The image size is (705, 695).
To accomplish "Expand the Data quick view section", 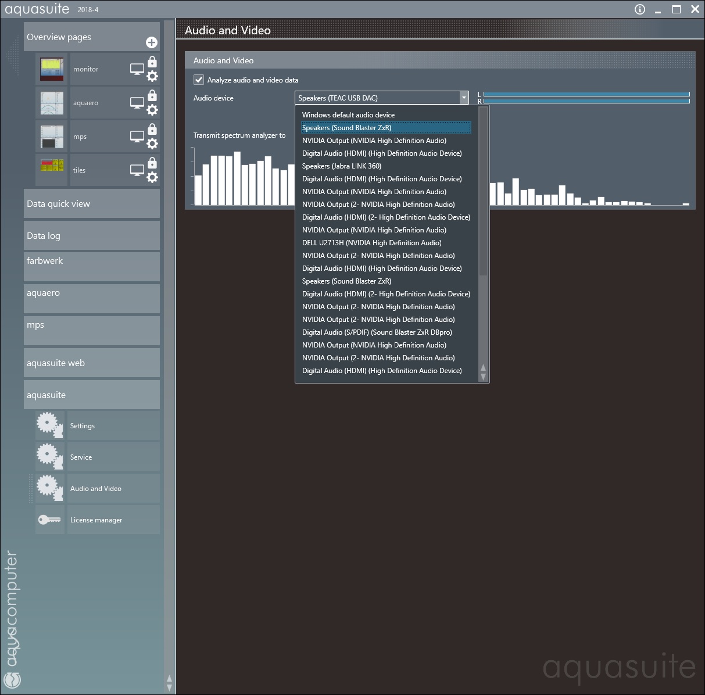I will click(92, 203).
